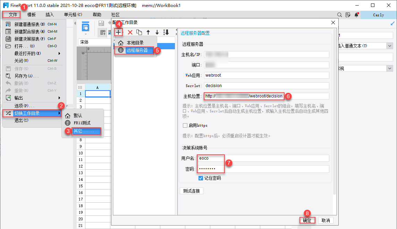Select 本地目录 from the add dropdown
Viewport: 397px width, 229px height.
pyautogui.click(x=134, y=43)
